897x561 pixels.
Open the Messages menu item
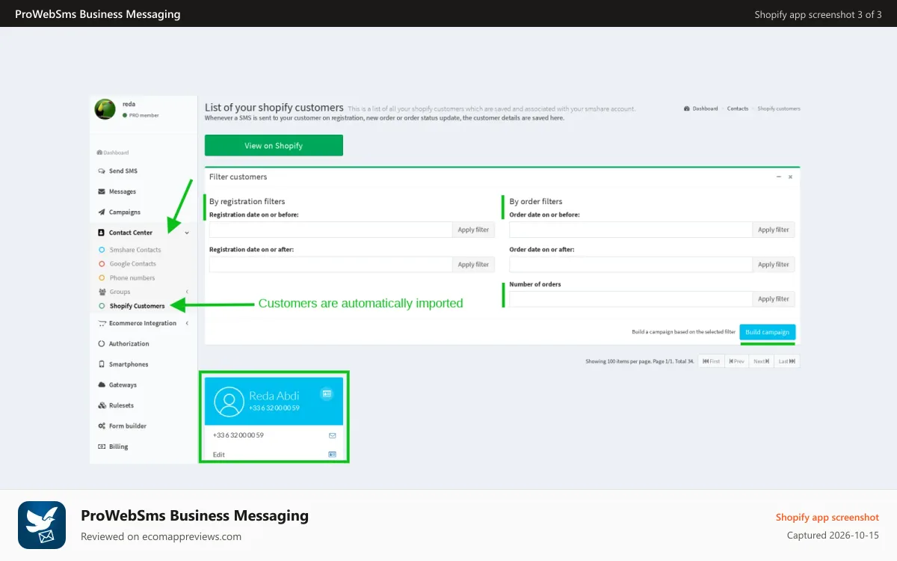click(123, 191)
